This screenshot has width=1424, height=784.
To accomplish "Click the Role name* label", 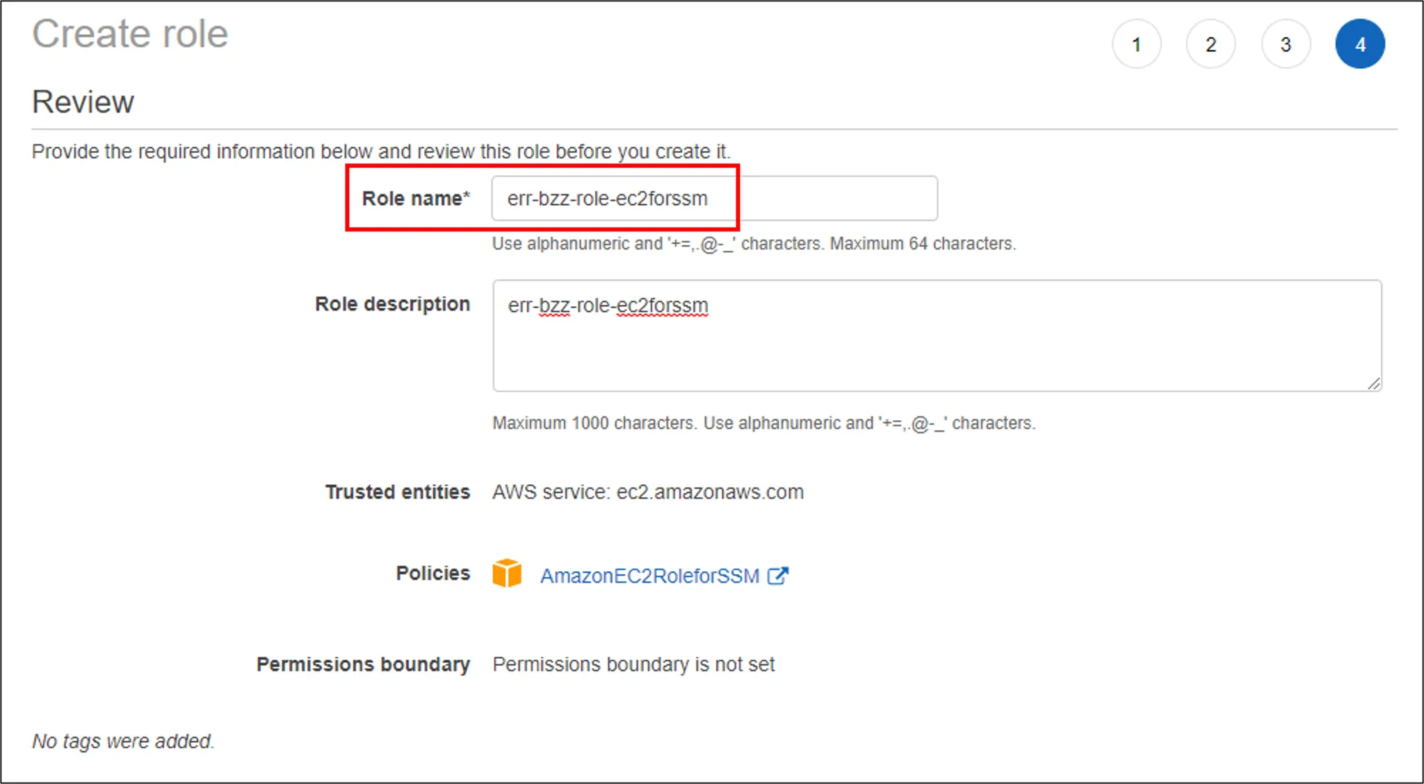I will (x=416, y=198).
